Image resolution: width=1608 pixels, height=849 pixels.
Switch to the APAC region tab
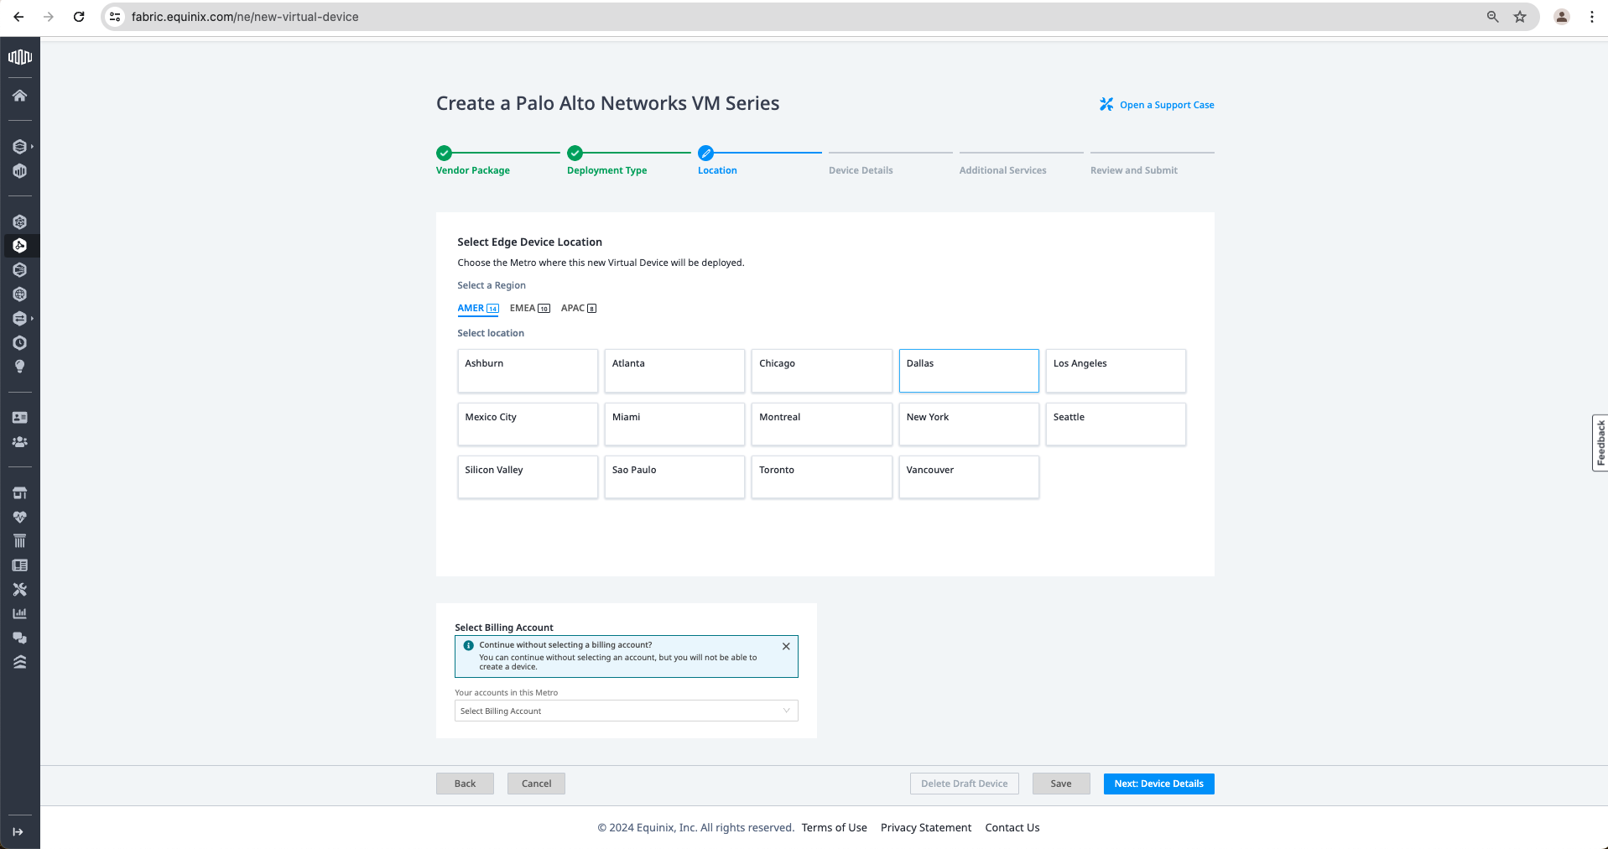(578, 308)
